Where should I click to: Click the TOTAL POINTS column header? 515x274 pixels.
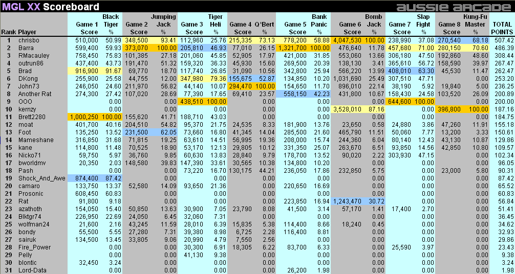click(502, 28)
